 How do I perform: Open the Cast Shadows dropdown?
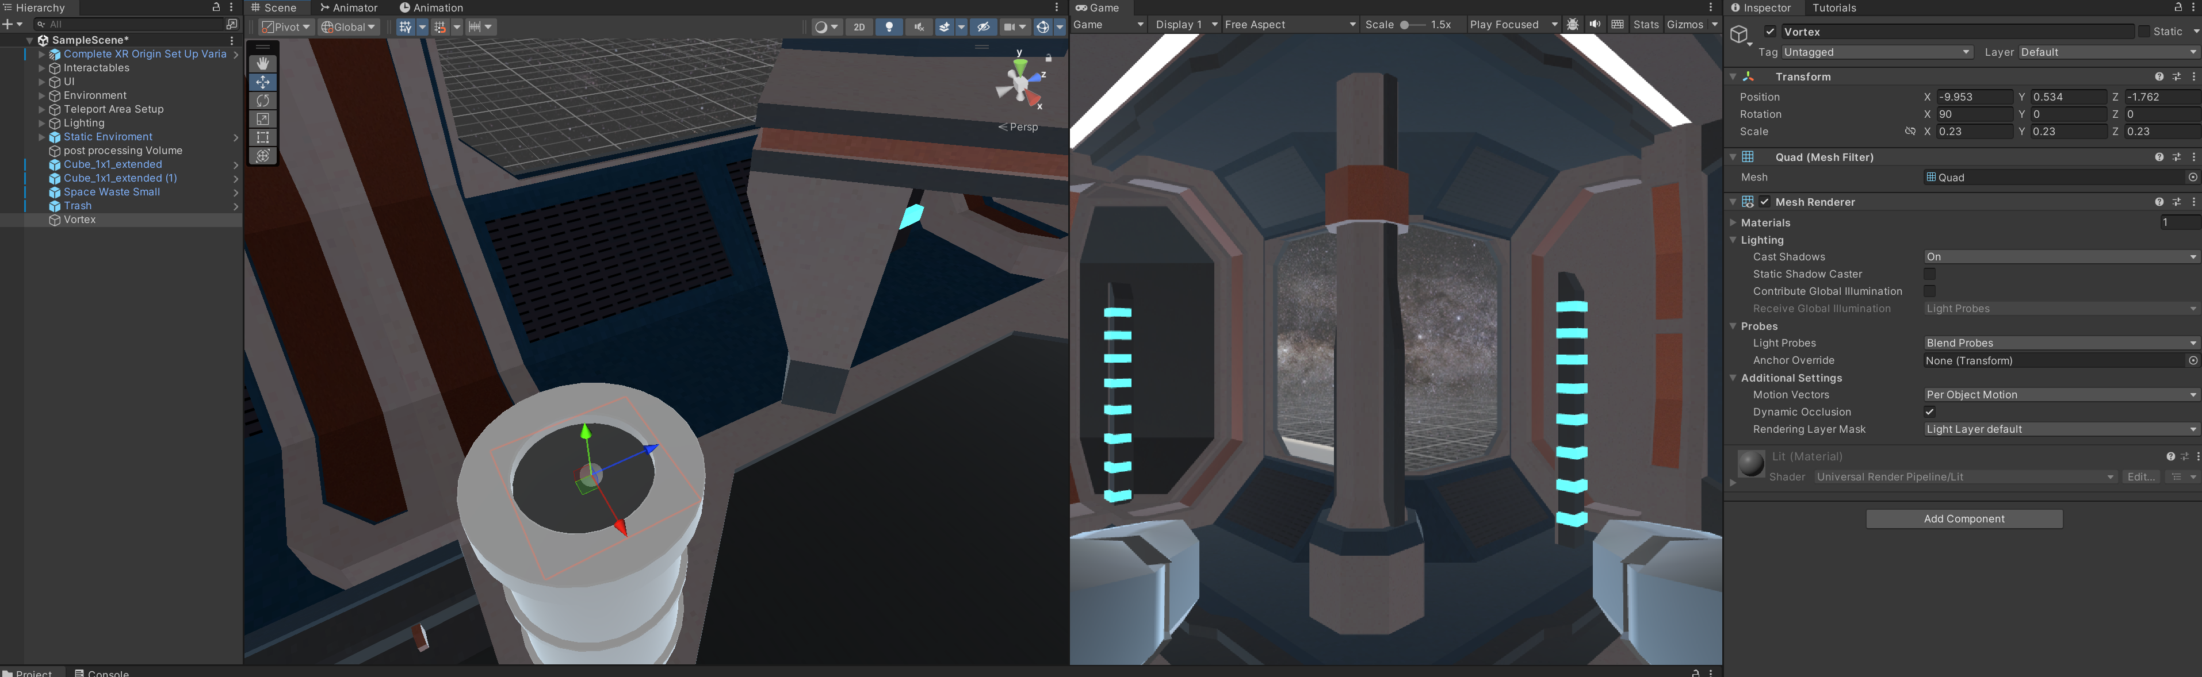(x=2060, y=257)
